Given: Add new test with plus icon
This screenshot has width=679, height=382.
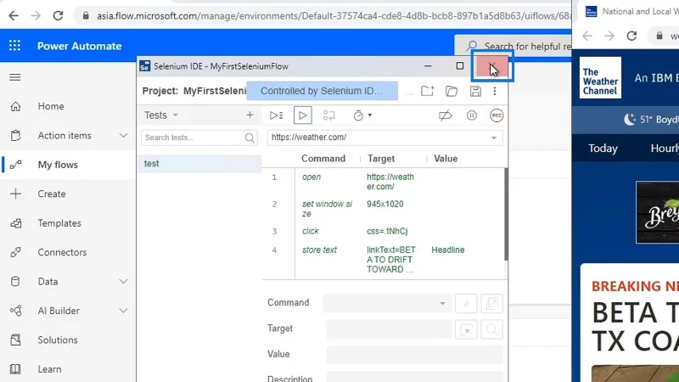Looking at the screenshot, I should pos(250,115).
